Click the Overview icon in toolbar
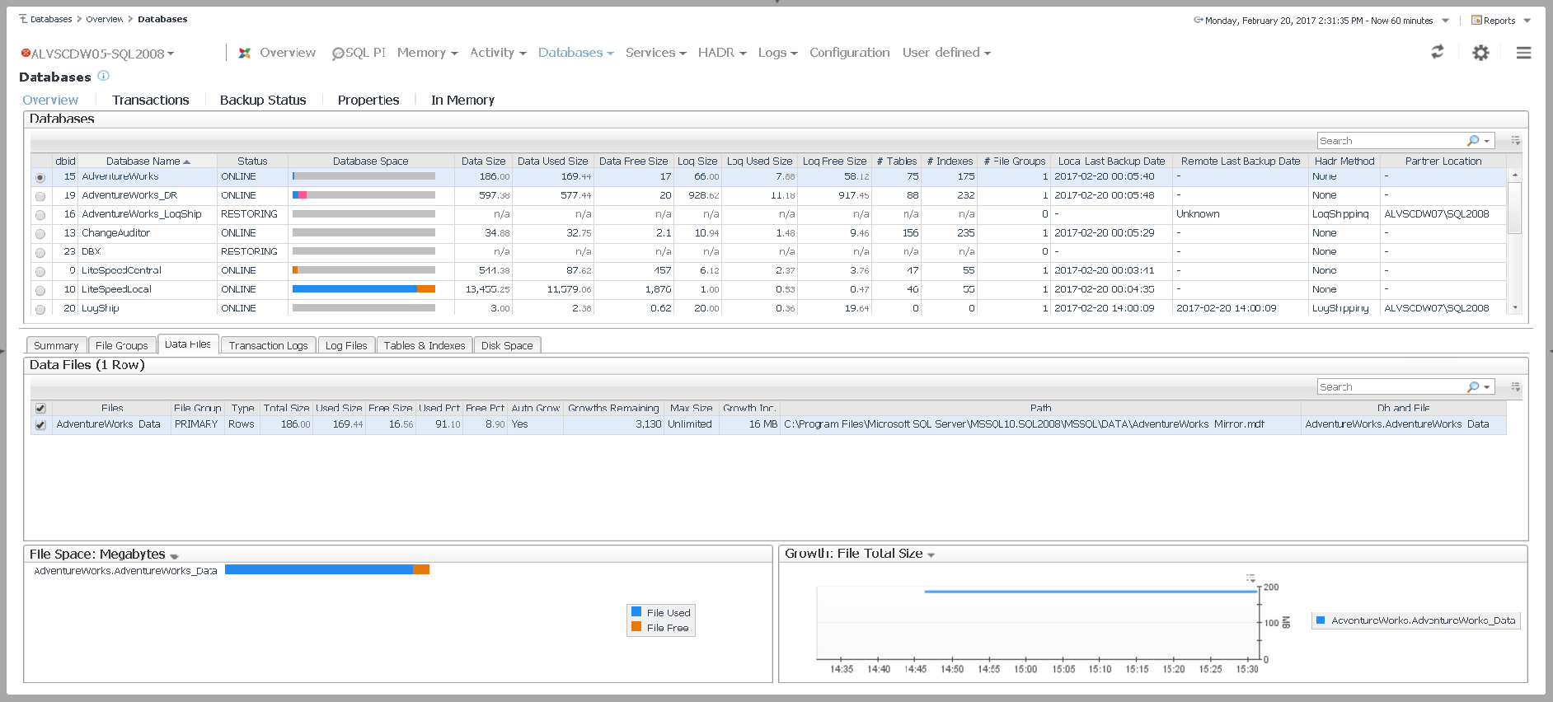The image size is (1553, 702). pos(245,53)
